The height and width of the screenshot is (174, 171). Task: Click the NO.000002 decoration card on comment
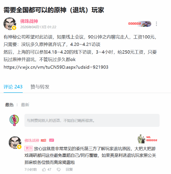point(147,139)
